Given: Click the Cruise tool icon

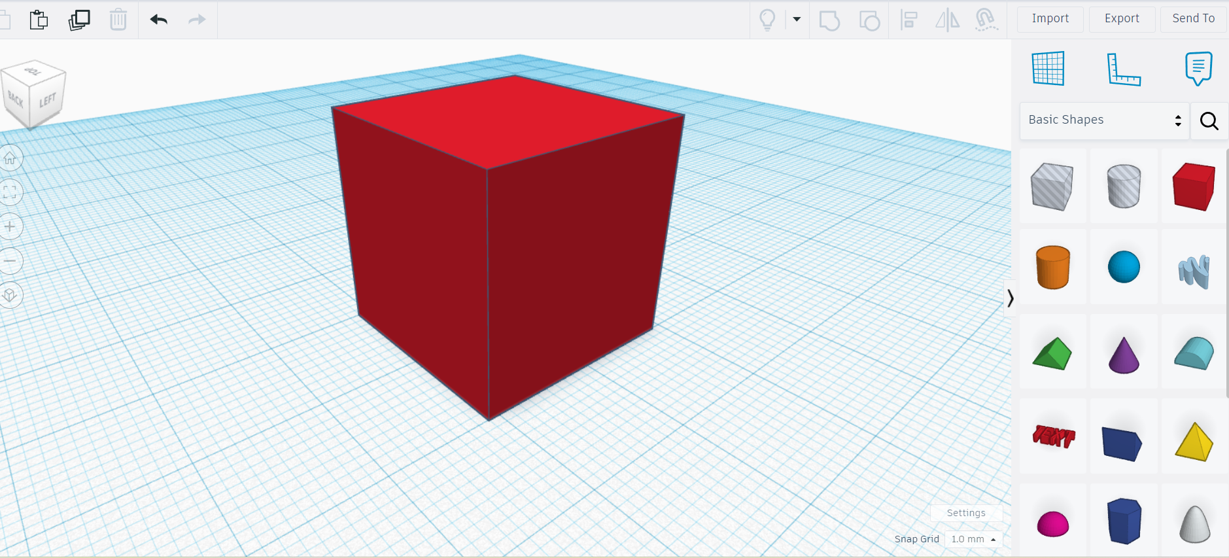Looking at the screenshot, I should point(986,20).
